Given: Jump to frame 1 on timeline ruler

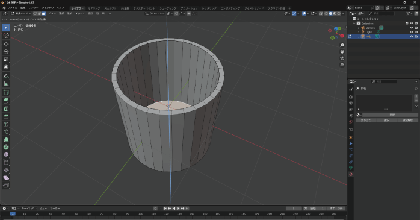Looking at the screenshot, I should click(x=13, y=214).
